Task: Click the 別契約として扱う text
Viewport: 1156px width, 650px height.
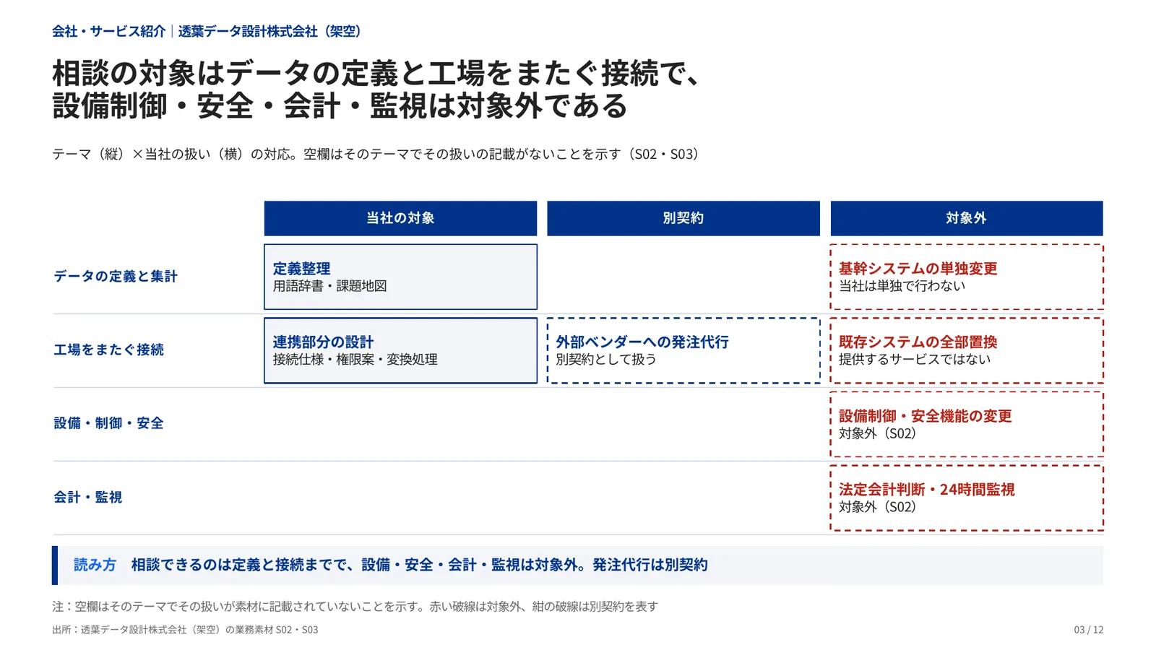Action: point(606,360)
